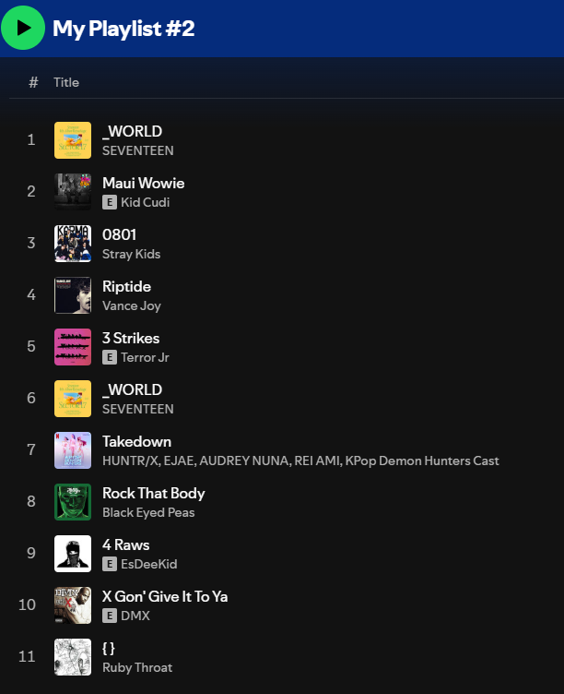Viewport: 564px width, 694px height.
Task: Open track title _WORLD in row 6
Action: coord(132,390)
